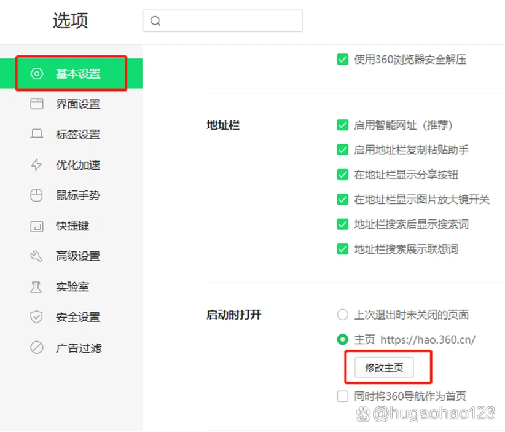This screenshot has width=505, height=432.
Task: Click inside the settings search box
Action: coord(222,20)
